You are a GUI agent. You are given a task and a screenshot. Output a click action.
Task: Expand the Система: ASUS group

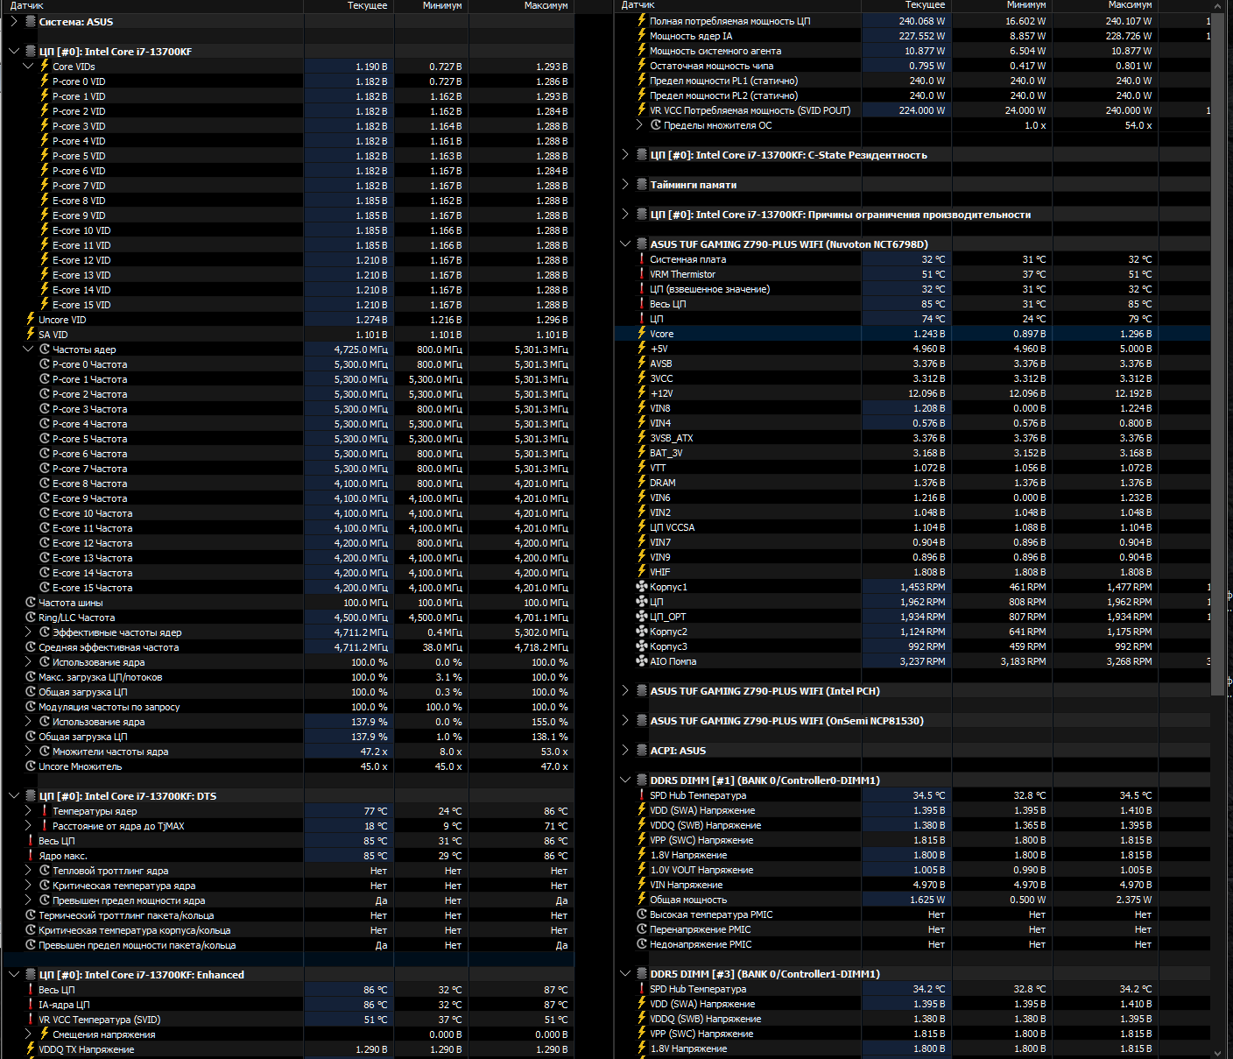point(13,21)
